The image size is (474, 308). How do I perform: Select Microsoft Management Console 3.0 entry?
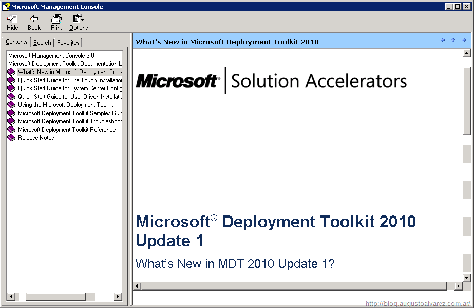[x=51, y=56]
